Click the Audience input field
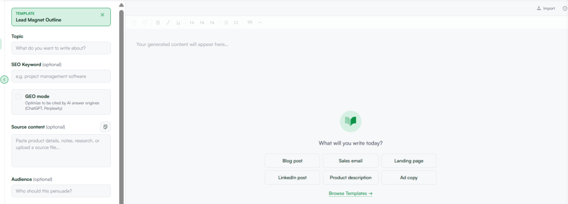This screenshot has height=204, width=568. pyautogui.click(x=61, y=191)
